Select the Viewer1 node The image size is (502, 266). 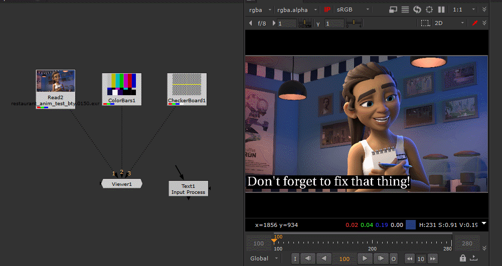tap(122, 184)
